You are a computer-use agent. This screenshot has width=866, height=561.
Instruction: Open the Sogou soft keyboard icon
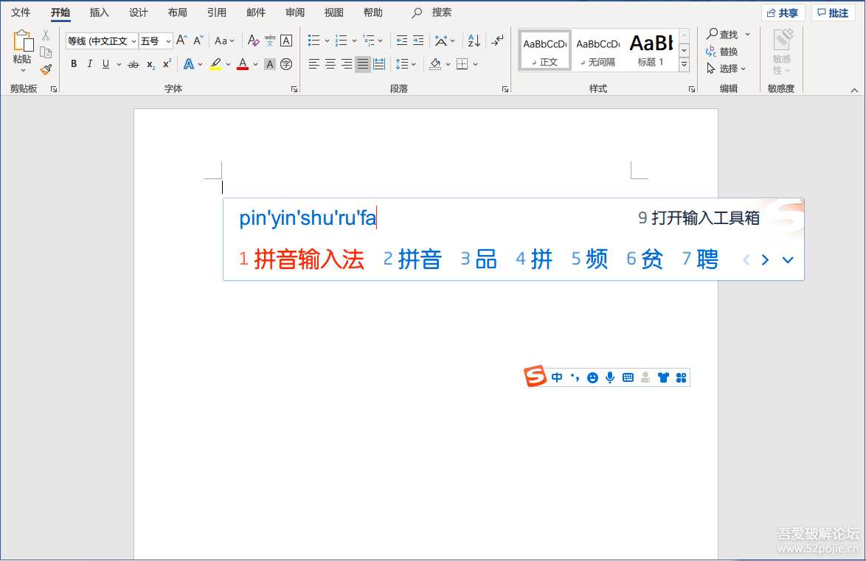628,377
